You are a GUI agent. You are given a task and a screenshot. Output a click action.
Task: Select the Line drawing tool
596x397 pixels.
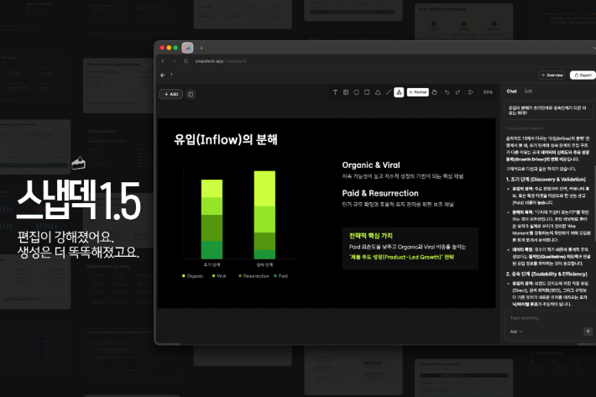click(x=387, y=92)
